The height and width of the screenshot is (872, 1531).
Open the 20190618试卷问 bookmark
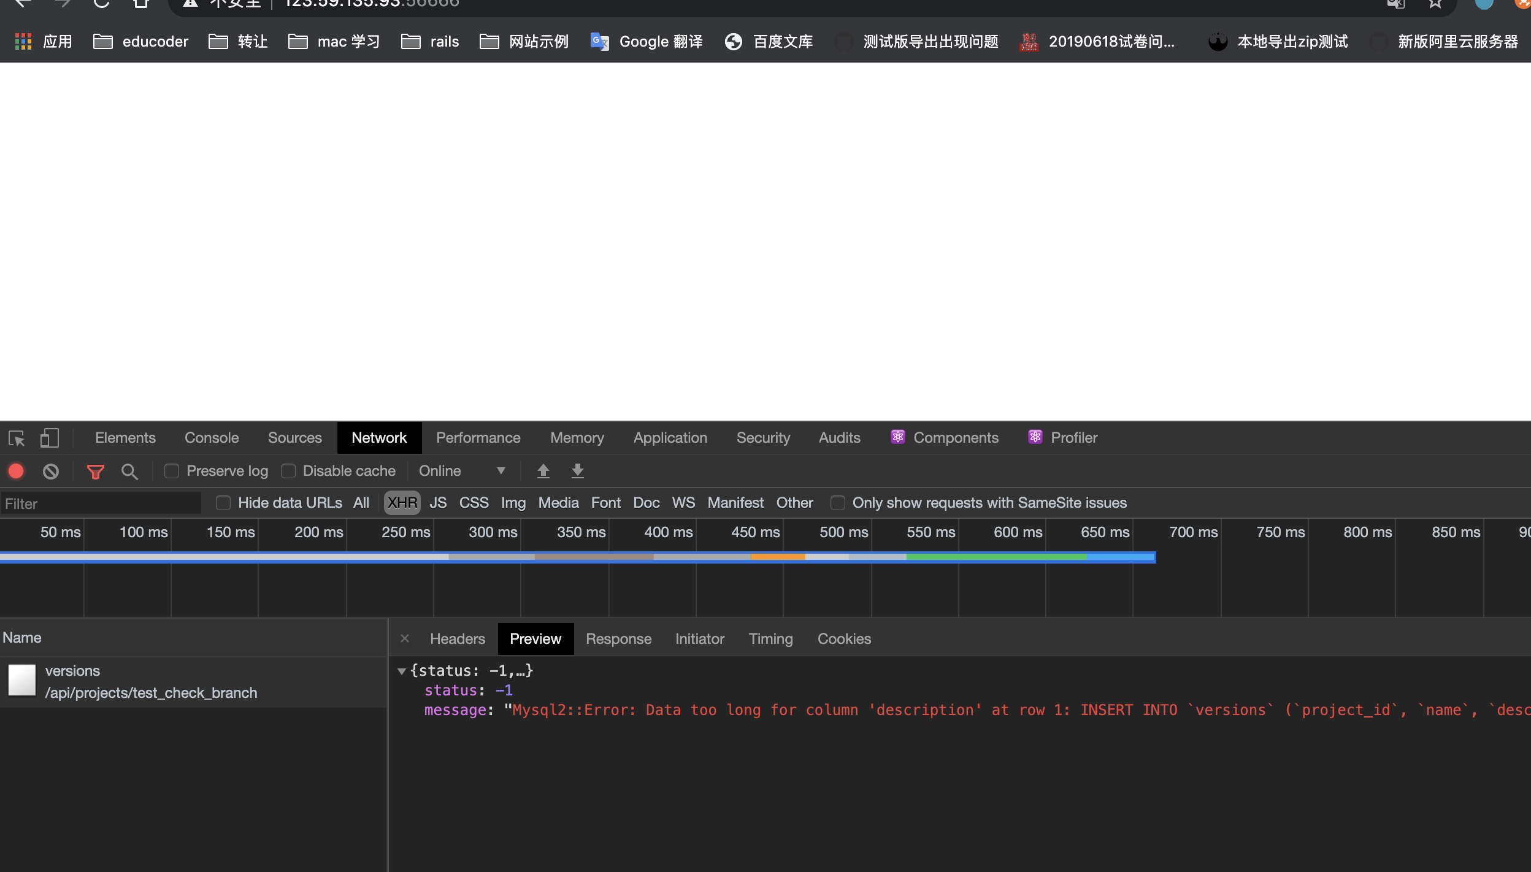(x=1097, y=41)
